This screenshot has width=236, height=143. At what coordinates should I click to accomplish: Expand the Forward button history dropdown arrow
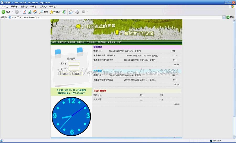20,12
